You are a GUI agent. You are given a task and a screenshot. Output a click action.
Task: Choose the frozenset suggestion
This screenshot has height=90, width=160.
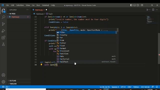click(87, 51)
